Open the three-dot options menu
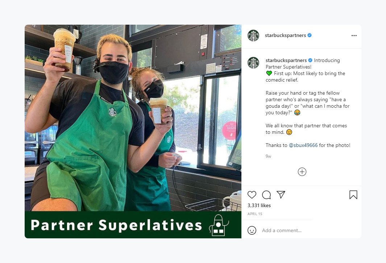Image resolution: width=386 pixels, height=263 pixels. (x=354, y=36)
